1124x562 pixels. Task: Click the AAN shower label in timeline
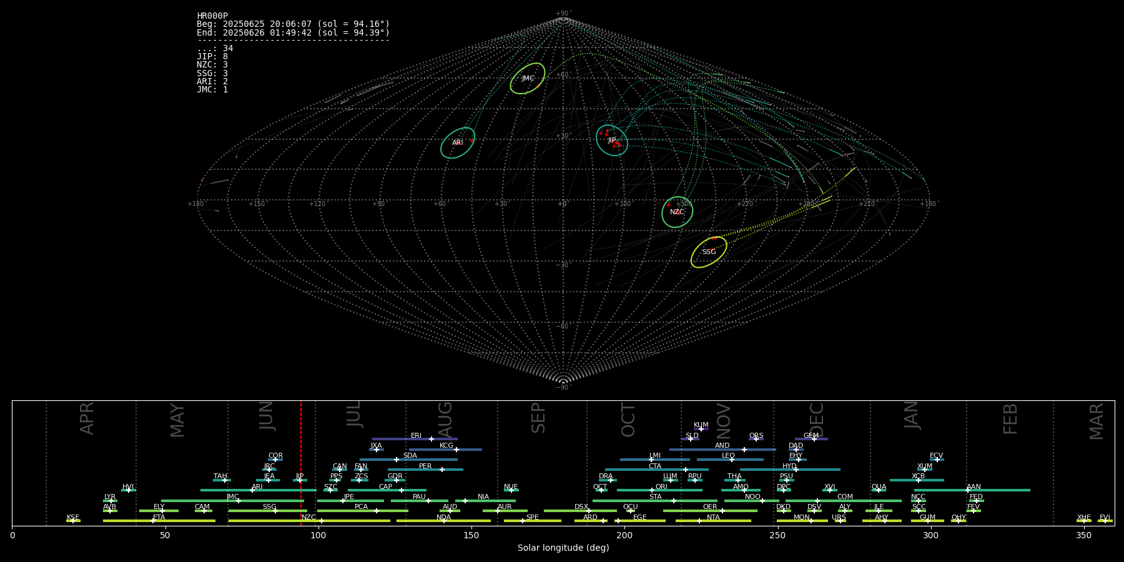click(974, 487)
